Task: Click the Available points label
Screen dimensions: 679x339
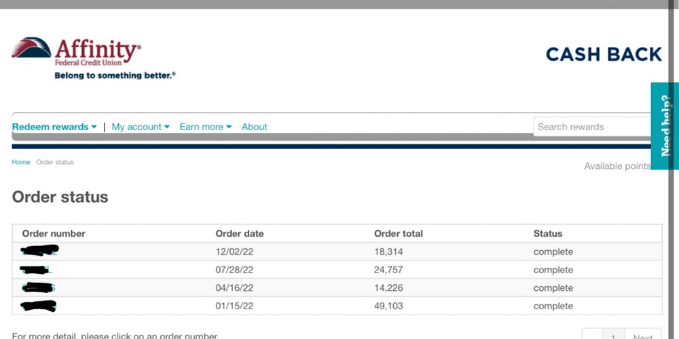Action: [x=617, y=166]
